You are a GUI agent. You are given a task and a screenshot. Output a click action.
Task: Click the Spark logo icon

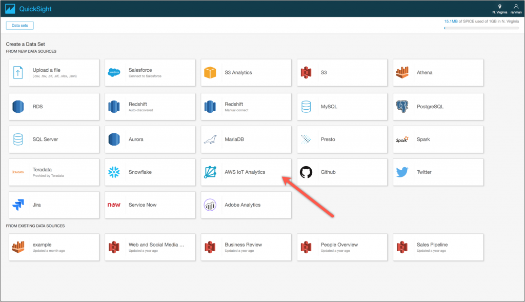point(402,139)
